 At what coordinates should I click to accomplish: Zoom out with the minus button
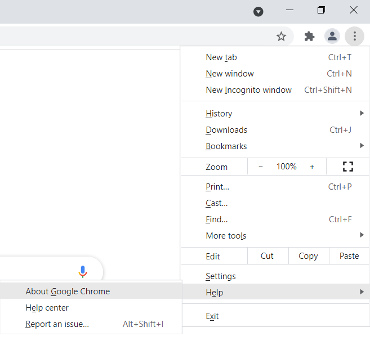coord(261,167)
